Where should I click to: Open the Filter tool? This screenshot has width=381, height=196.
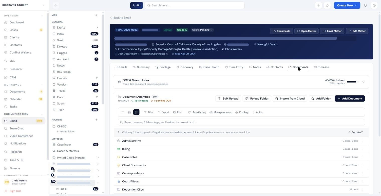[149, 112]
